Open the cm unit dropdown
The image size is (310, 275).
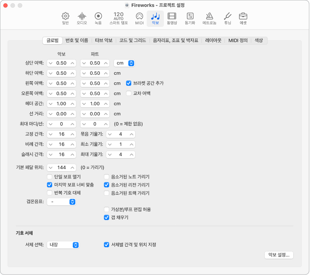pyautogui.click(x=124, y=63)
